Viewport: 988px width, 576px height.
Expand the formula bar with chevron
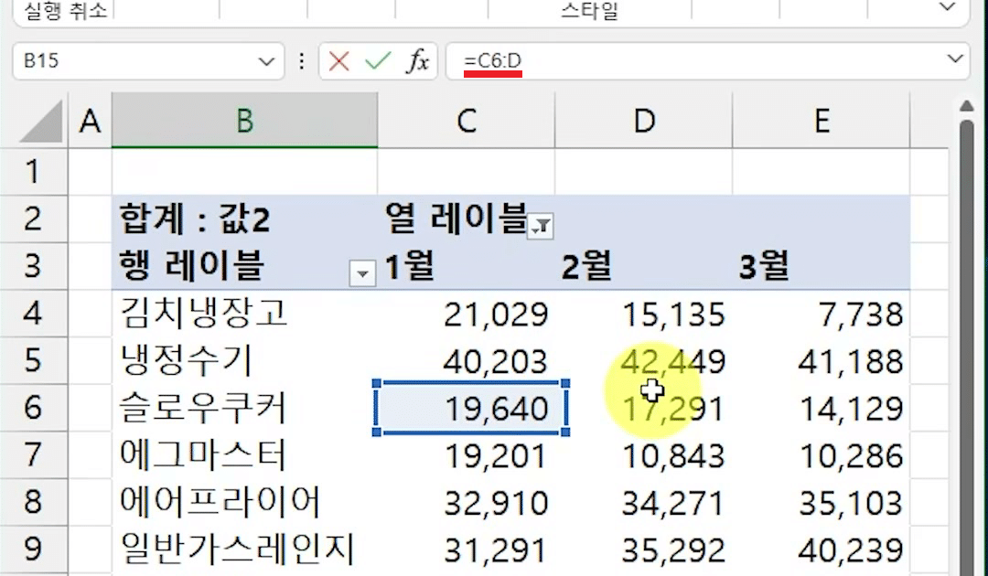click(955, 59)
